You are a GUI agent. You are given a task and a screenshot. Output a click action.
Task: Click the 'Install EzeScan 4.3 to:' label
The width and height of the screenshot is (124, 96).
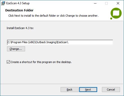(20, 28)
